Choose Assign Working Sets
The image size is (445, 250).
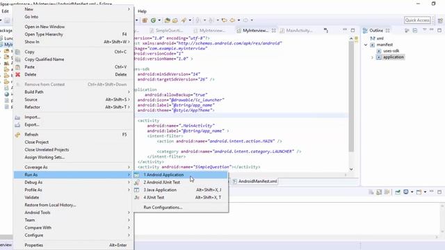point(74,158)
